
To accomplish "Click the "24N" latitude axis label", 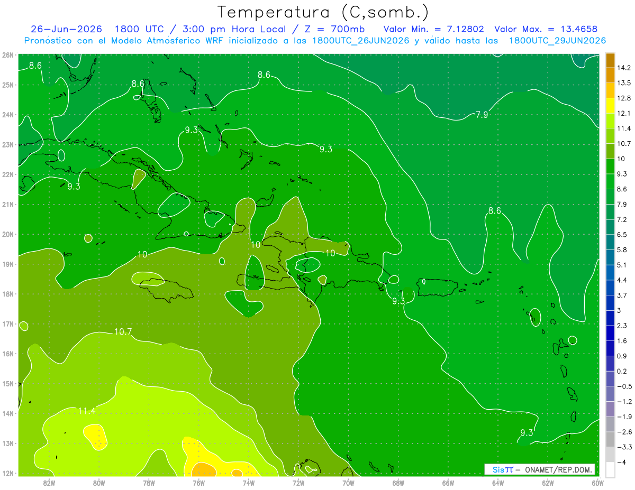I will point(8,115).
